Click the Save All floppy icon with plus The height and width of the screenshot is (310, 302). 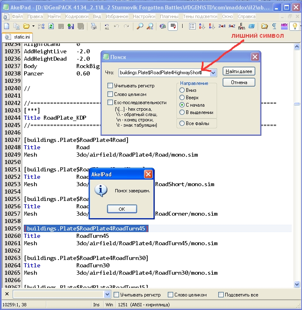71,26
